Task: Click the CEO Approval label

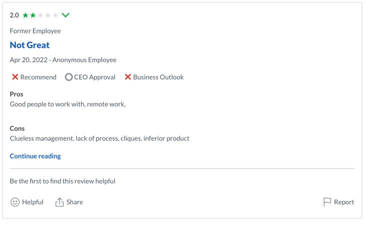Action: pos(95,77)
